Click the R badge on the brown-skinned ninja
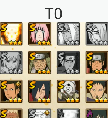 tap(18, 84)
